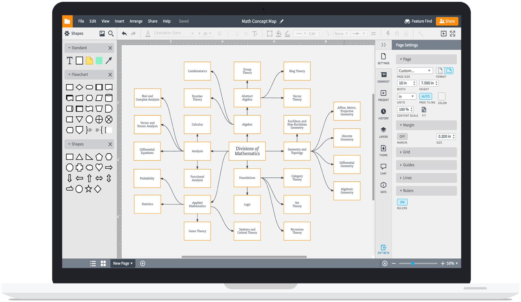Image resolution: width=521 pixels, height=302 pixels.
Task: Toggle the AUTO page tiling button
Action: coord(425,96)
